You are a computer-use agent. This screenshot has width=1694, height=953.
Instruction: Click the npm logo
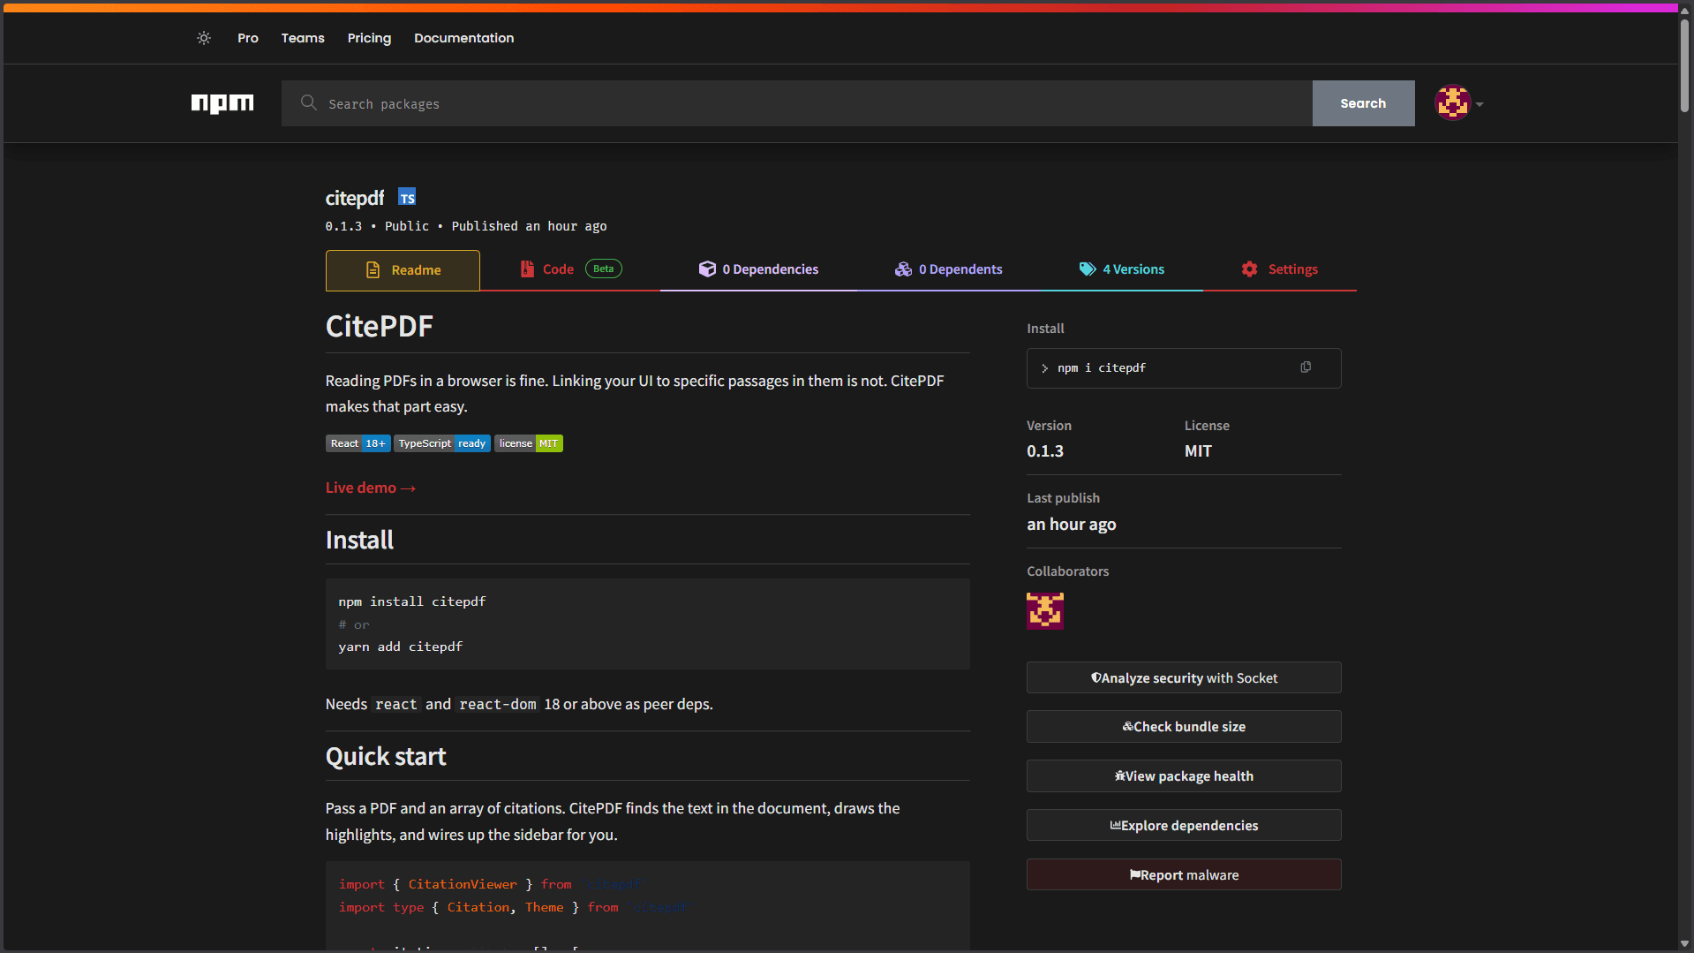[222, 103]
